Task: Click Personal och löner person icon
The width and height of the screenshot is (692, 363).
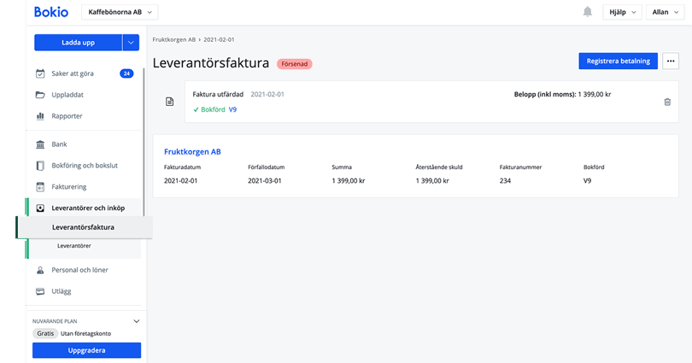Action: click(40, 270)
